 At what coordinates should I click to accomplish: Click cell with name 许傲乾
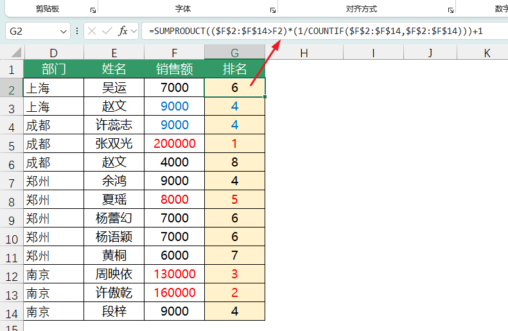tap(114, 292)
